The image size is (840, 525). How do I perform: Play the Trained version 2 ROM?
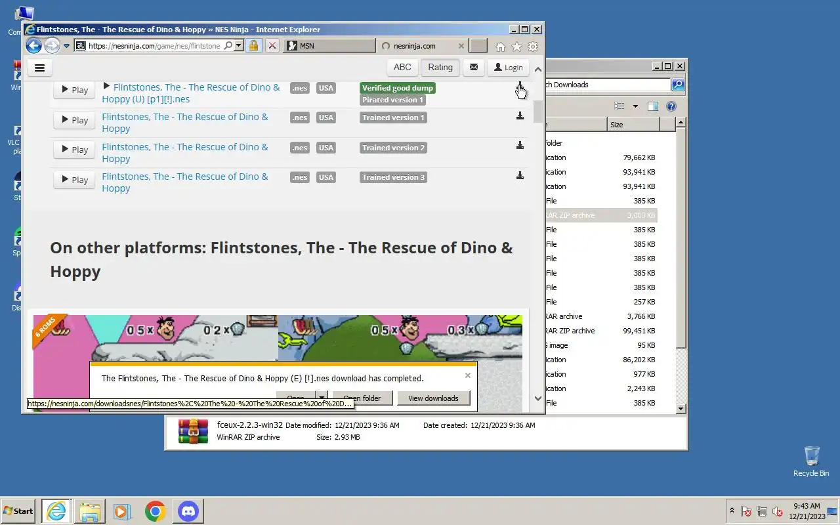[74, 150]
